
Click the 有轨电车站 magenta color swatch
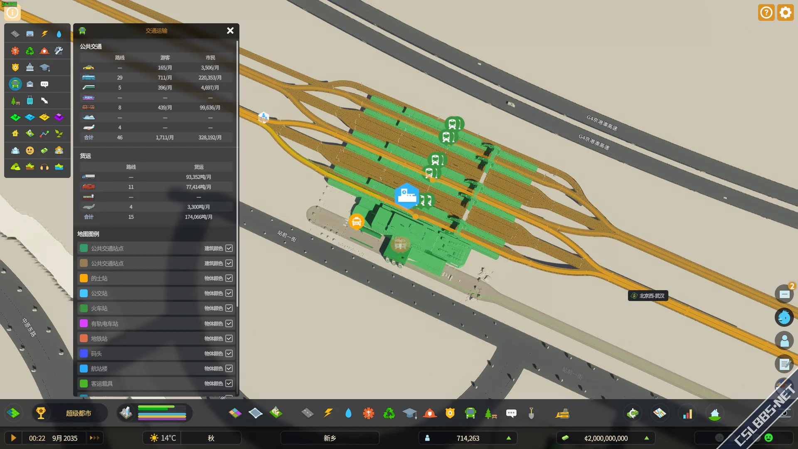pyautogui.click(x=84, y=323)
